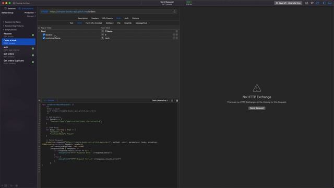The width and height of the screenshot is (334, 188).
Task: Switch to the Description tab
Action: click(82, 18)
